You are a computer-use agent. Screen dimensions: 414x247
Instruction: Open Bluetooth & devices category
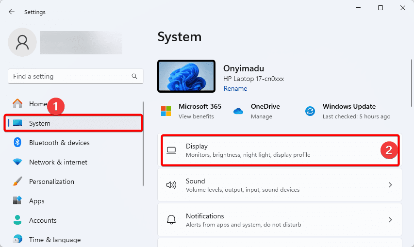click(x=59, y=143)
